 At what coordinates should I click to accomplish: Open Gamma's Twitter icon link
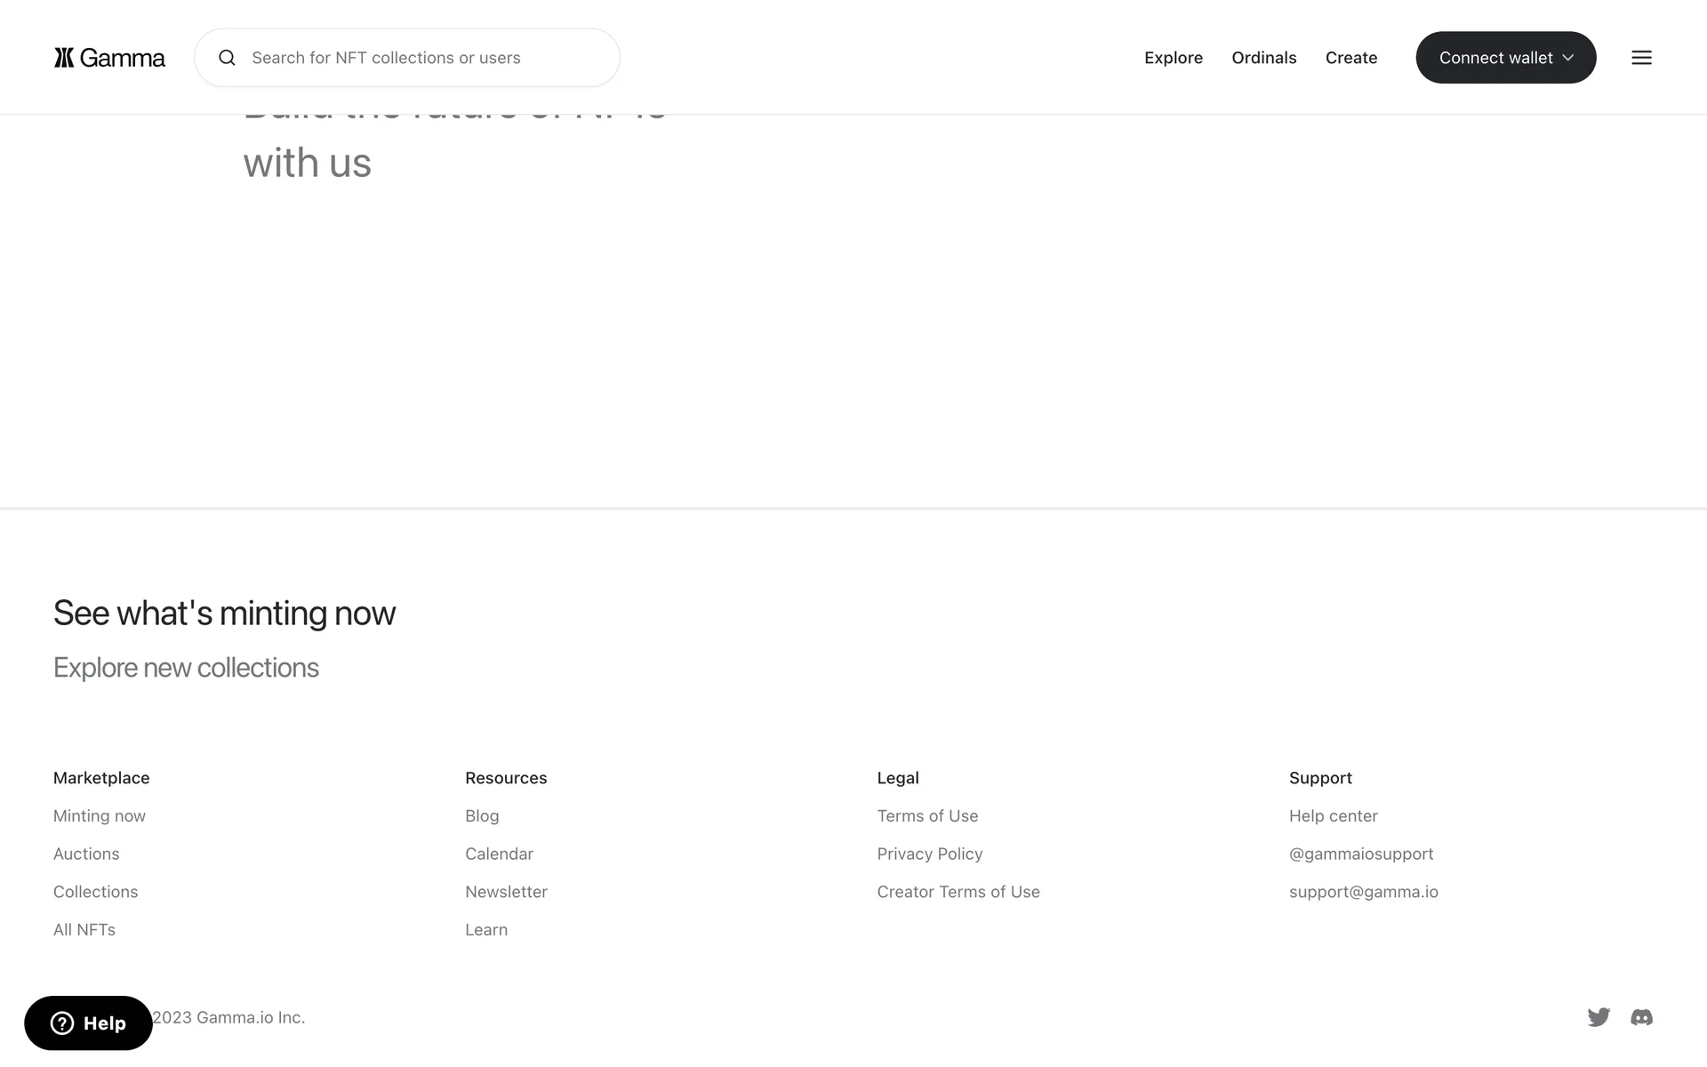[x=1599, y=1017]
